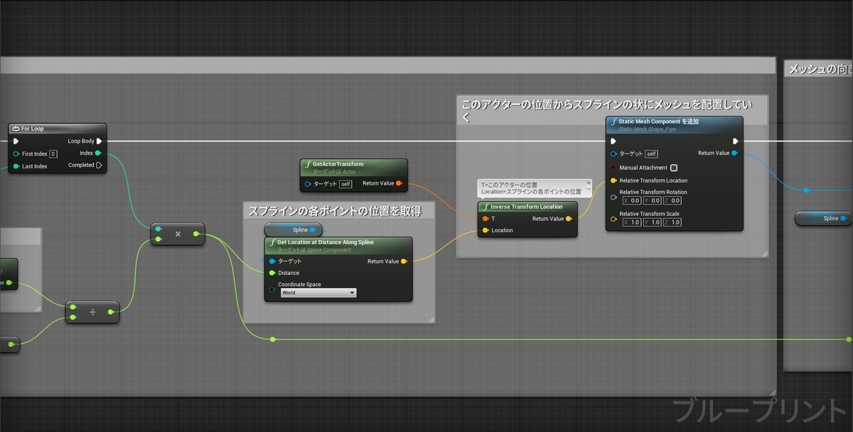Select Get Location at Distance Along Spline header

[338, 245]
